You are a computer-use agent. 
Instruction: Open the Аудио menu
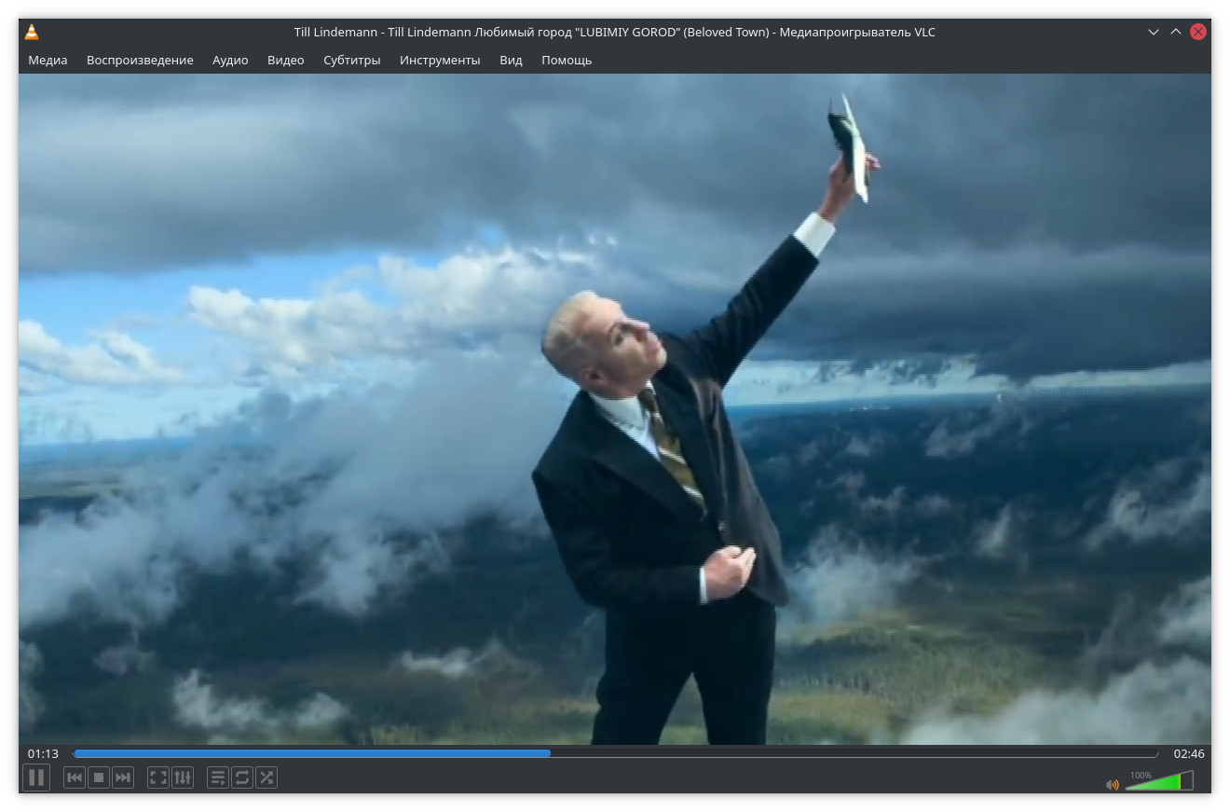coord(230,60)
